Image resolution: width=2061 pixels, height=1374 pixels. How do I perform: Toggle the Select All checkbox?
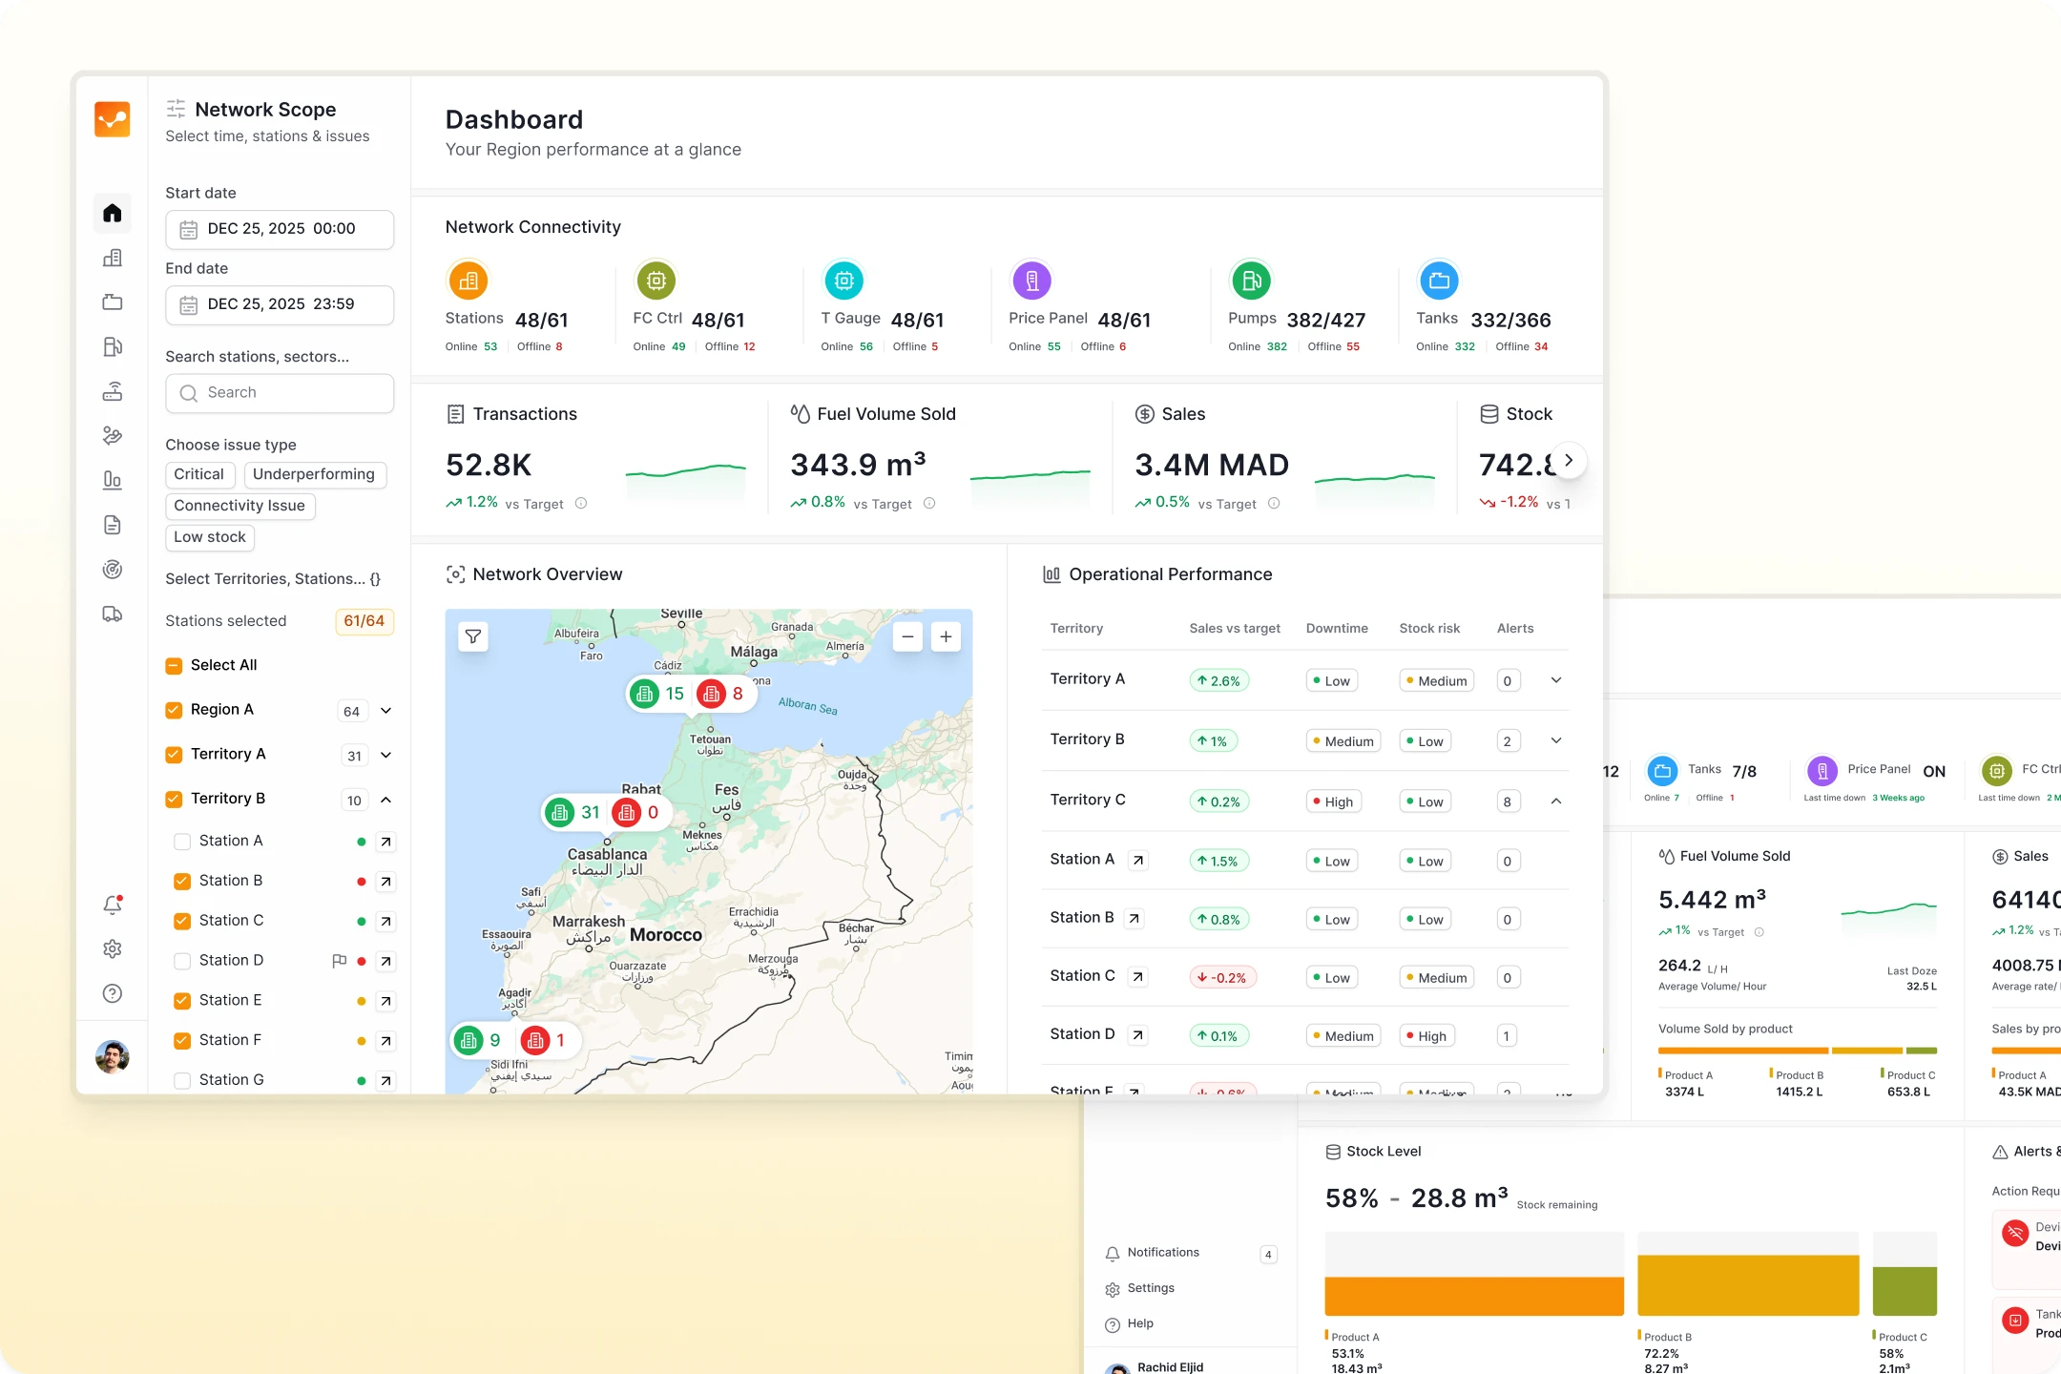point(174,666)
